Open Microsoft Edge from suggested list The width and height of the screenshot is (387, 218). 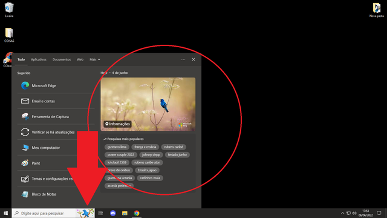click(56, 85)
